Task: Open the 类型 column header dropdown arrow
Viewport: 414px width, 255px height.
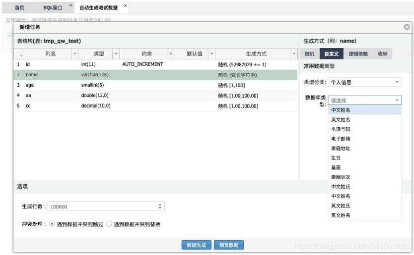Action: 116,54
